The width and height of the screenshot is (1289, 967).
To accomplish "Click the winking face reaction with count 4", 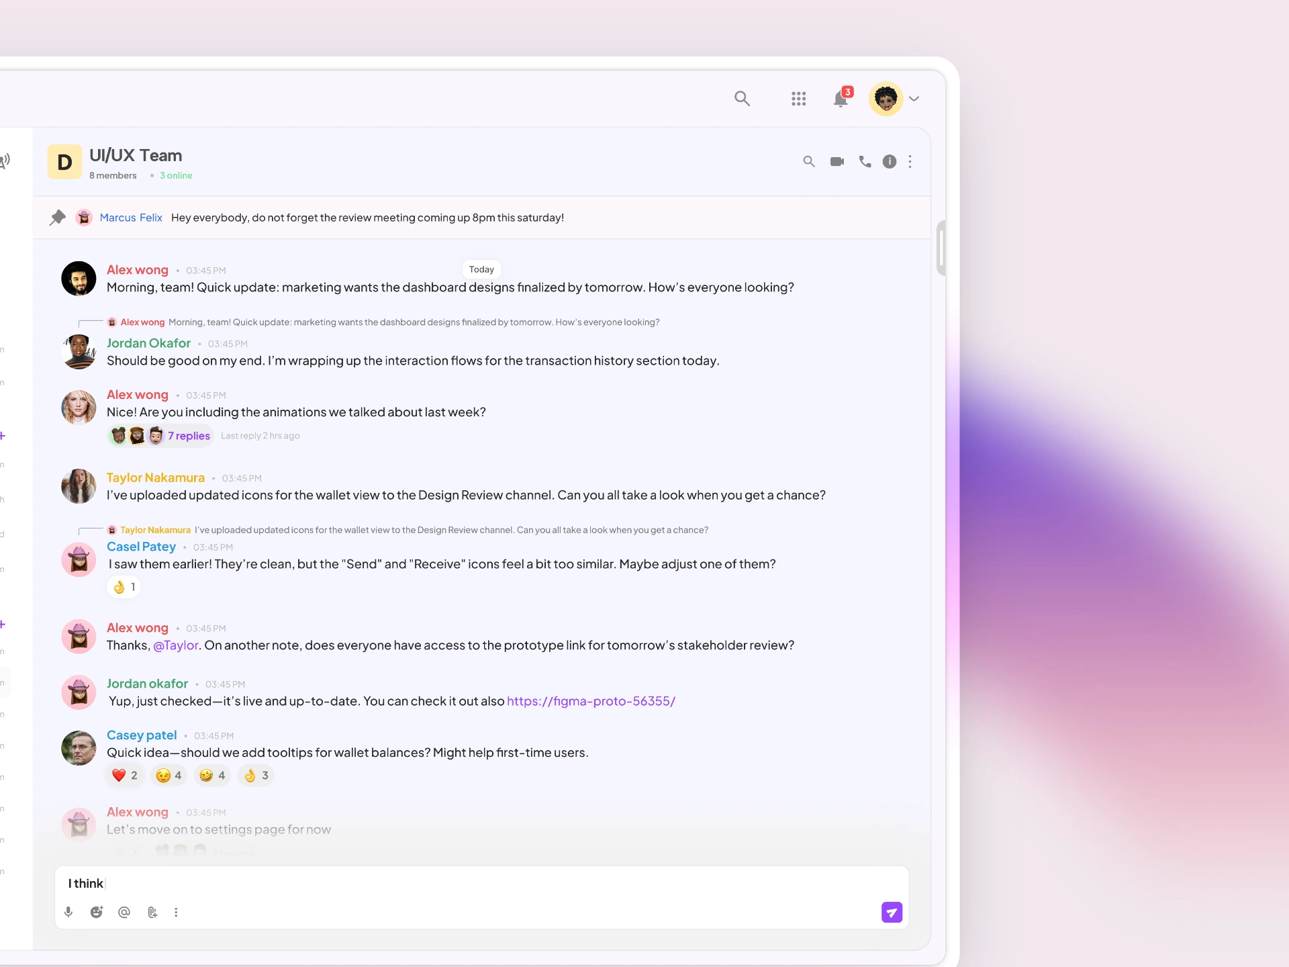I will click(169, 776).
